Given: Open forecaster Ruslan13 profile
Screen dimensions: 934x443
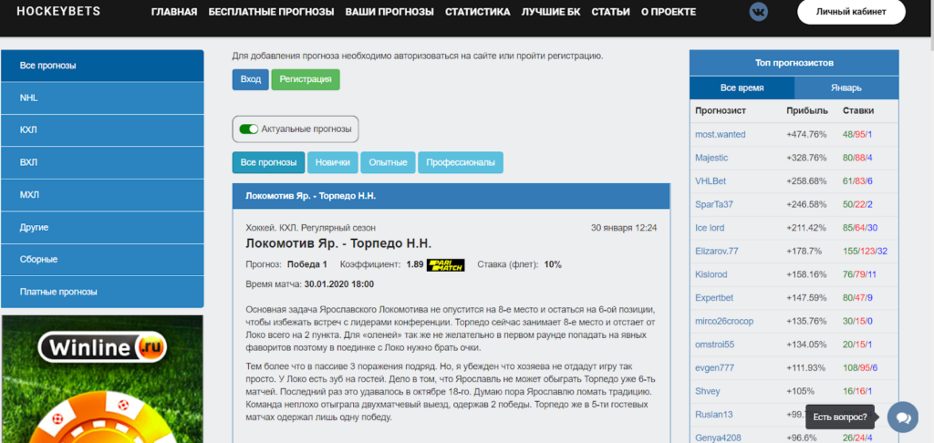Looking at the screenshot, I should 713,415.
